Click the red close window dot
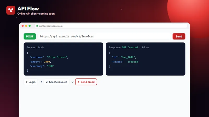Viewport: 209px width, 117px height. [x=23, y=26]
